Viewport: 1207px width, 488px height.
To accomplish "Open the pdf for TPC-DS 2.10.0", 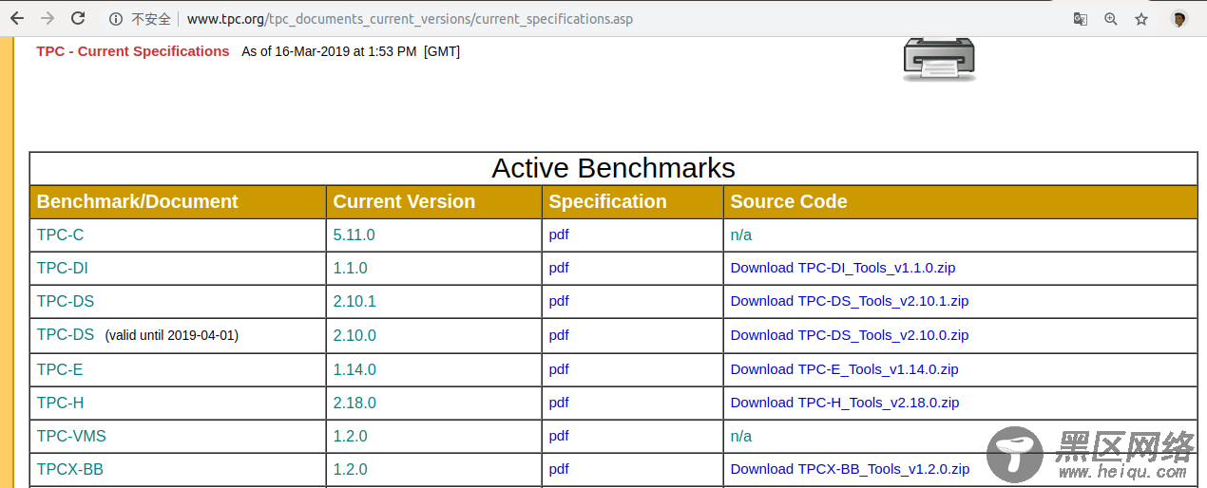I will point(559,335).
